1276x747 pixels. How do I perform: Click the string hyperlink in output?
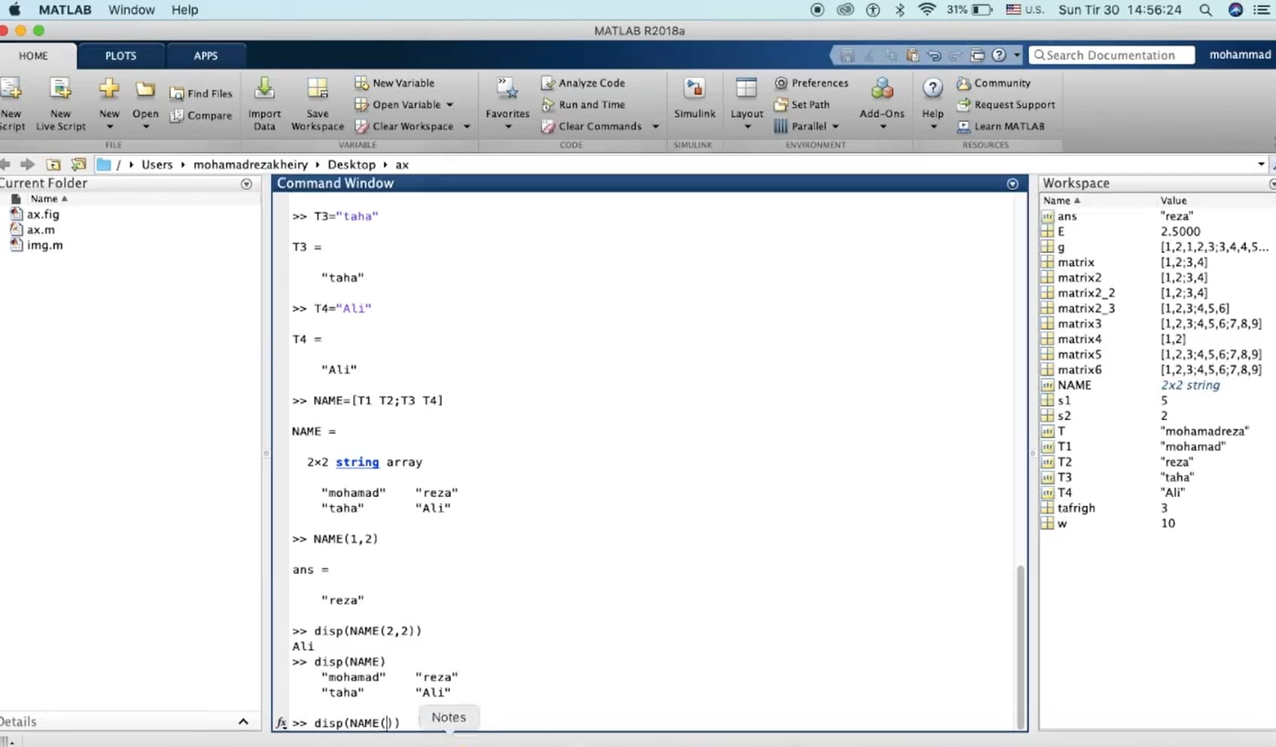(358, 462)
